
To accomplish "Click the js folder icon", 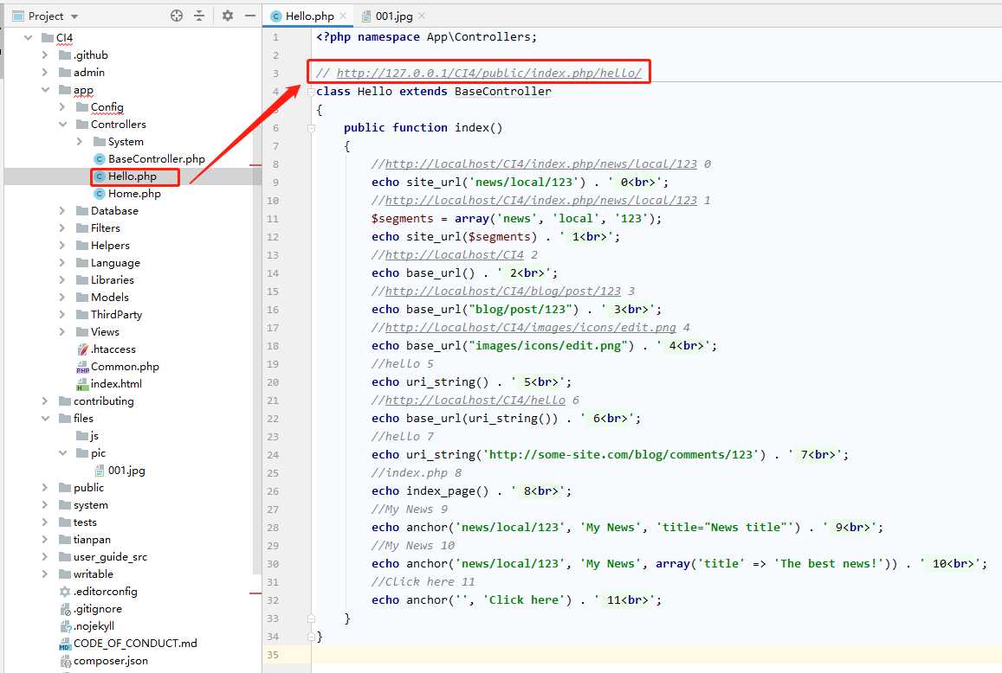I will (x=81, y=435).
